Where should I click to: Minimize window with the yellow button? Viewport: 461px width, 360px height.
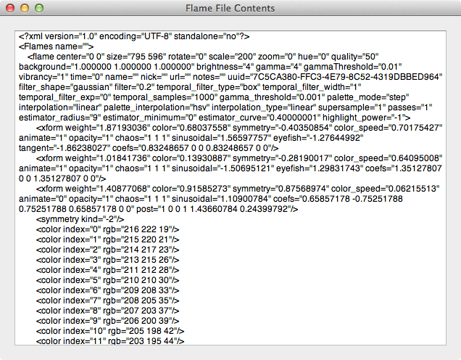pos(25,8)
